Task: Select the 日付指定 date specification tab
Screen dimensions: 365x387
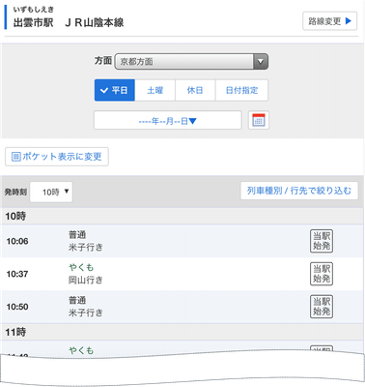Action: click(241, 90)
